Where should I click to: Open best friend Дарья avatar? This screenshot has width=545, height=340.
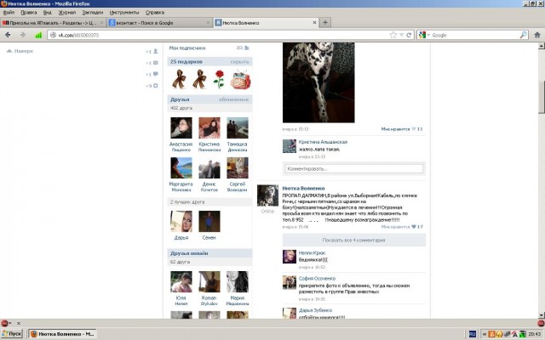[x=181, y=221]
